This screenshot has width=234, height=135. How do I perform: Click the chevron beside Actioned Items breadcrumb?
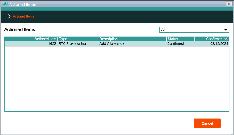point(9,16)
